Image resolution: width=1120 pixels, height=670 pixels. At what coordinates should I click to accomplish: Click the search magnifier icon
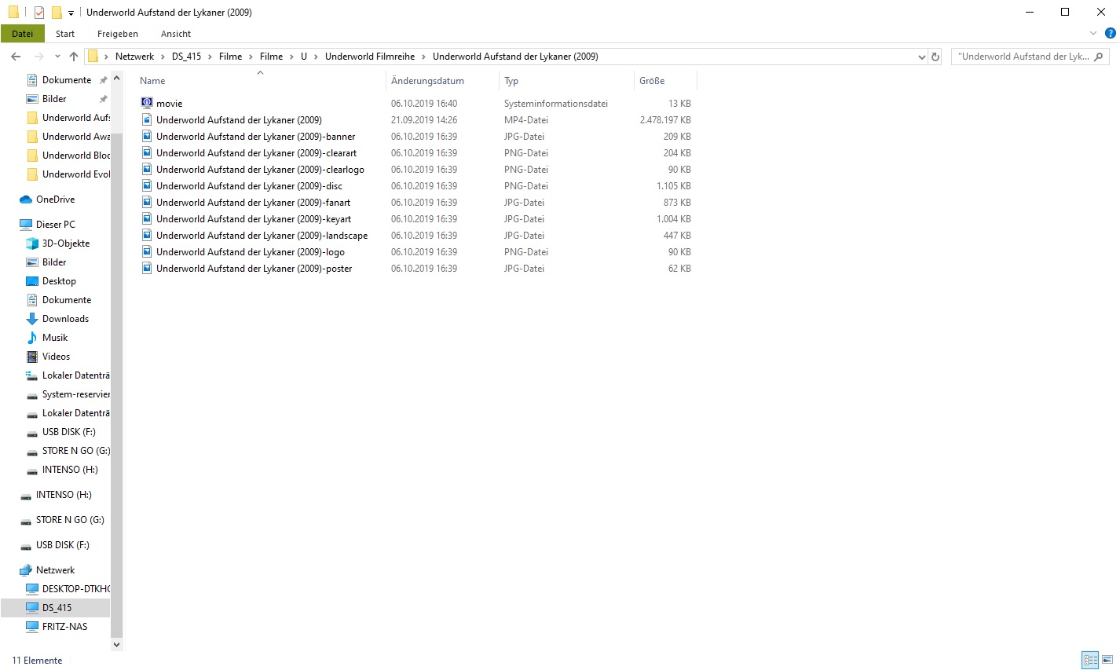pyautogui.click(x=1099, y=57)
